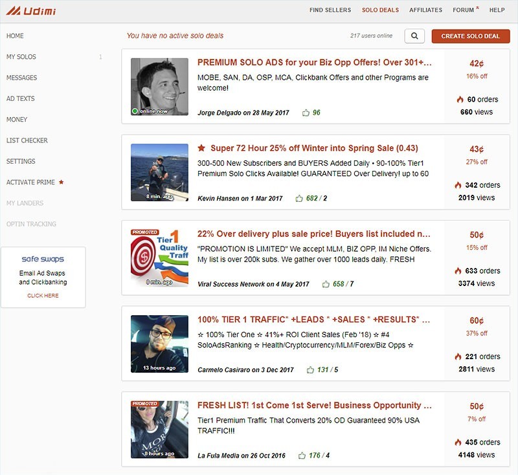Click flame icon beside 60 orders
518x475 pixels.
point(460,100)
